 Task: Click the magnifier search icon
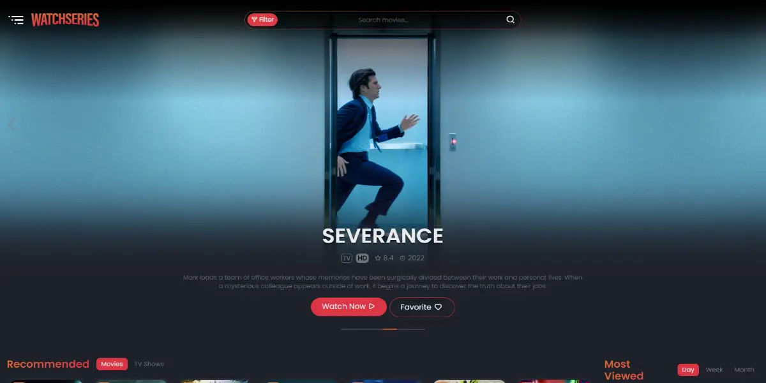[x=510, y=20]
